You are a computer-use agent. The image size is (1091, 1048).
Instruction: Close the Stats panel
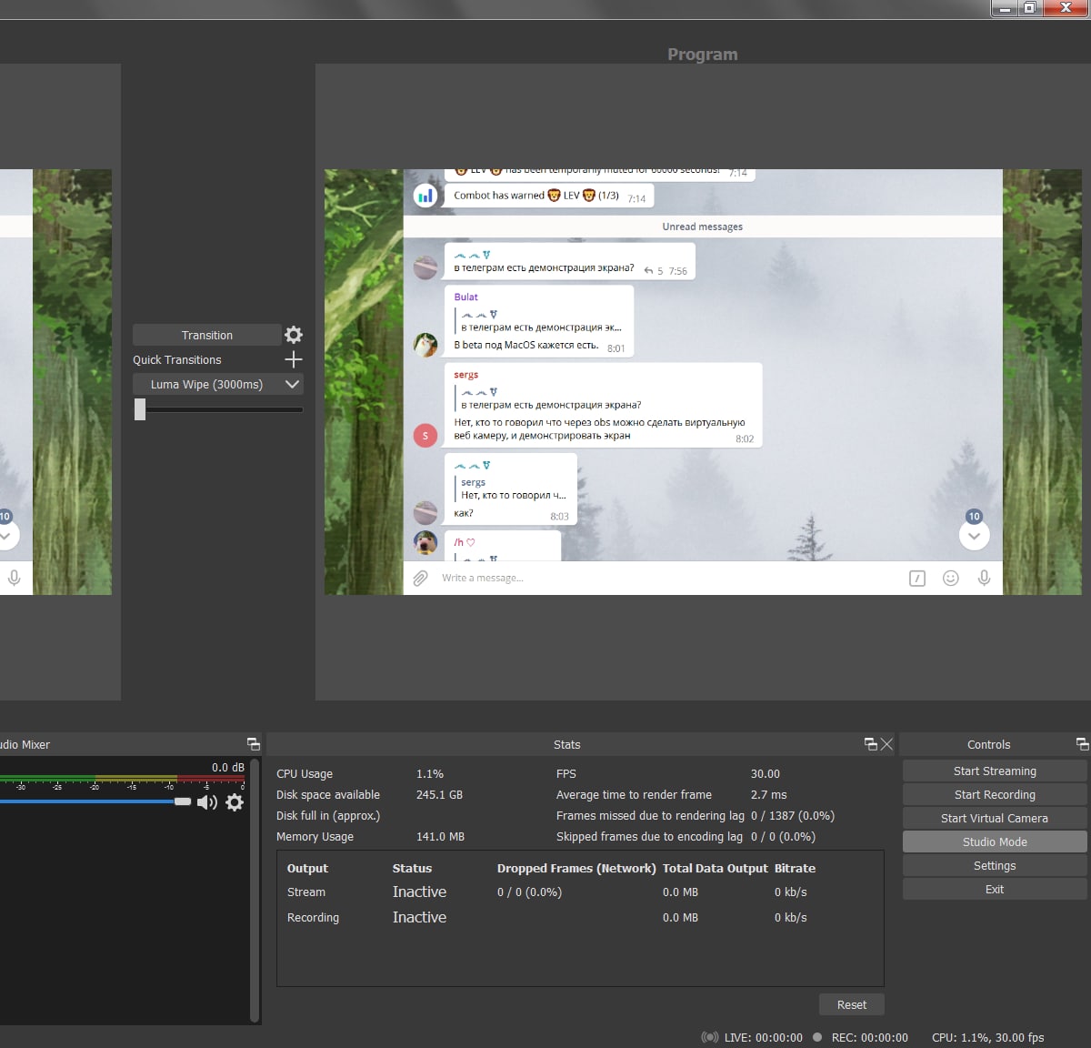tap(886, 744)
